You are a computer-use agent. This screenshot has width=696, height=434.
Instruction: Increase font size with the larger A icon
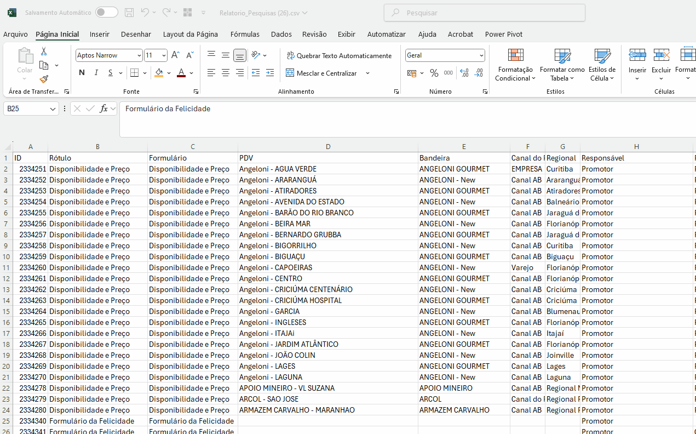pos(175,55)
